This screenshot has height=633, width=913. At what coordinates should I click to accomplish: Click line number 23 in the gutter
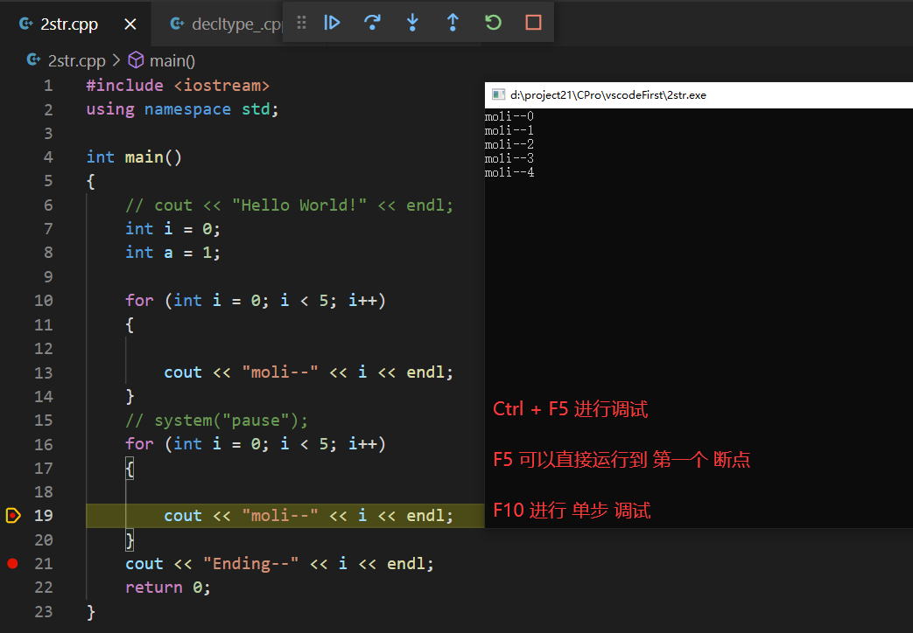44,611
